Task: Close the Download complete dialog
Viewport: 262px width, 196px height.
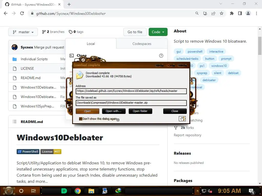Action: tap(175, 111)
